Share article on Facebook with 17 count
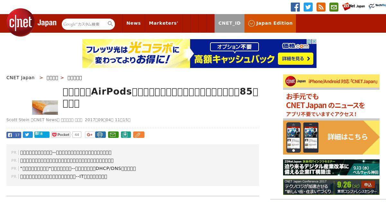The height and width of the screenshot is (202, 386). [x=14, y=135]
